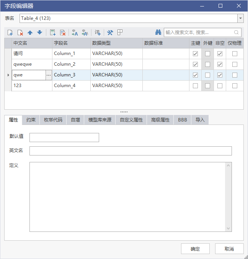
Task: Check primary key for Column_4
Action: pyautogui.click(x=196, y=86)
